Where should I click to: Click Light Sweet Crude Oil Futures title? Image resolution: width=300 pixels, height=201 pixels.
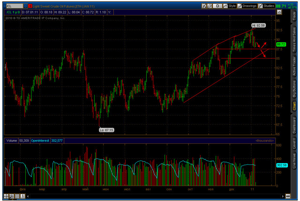pyautogui.click(x=64, y=6)
